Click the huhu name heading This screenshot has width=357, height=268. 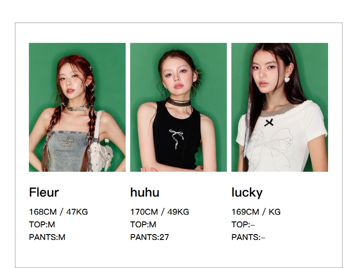[145, 193]
